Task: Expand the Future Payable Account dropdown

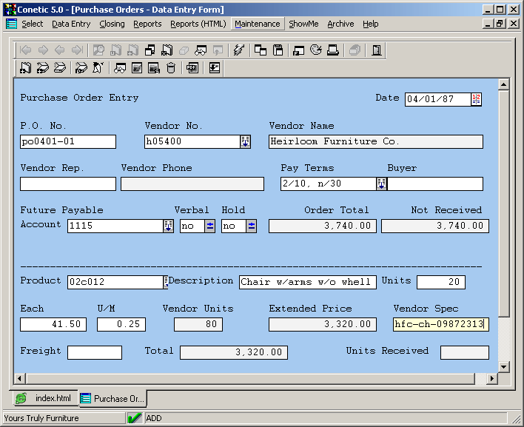Action: 168,226
